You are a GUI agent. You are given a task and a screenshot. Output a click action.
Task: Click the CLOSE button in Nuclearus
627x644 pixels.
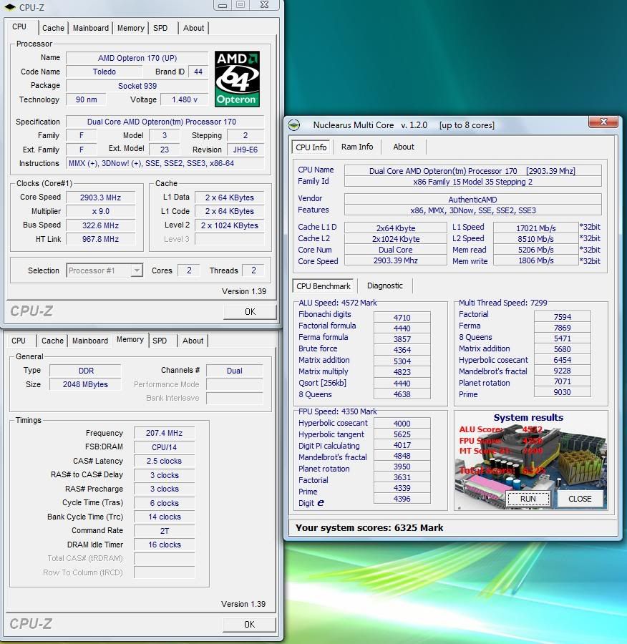coord(580,499)
